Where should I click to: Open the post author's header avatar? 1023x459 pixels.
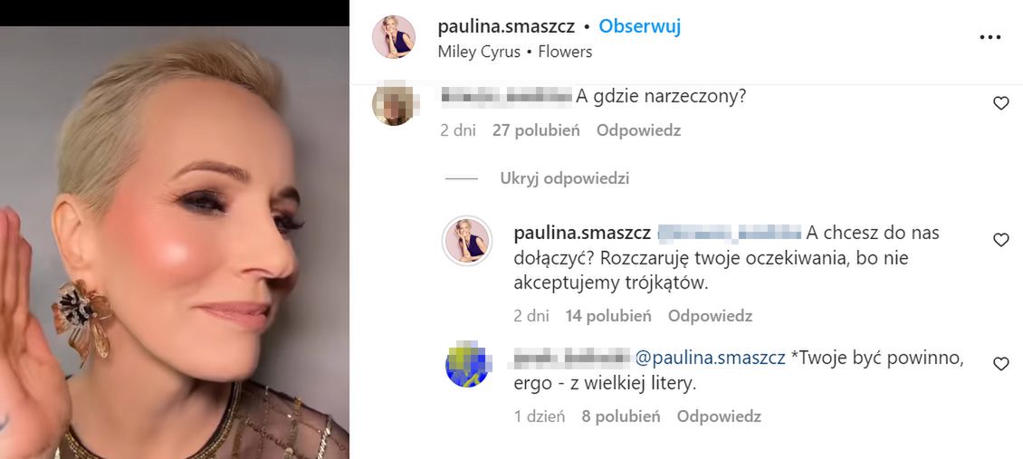click(x=394, y=37)
